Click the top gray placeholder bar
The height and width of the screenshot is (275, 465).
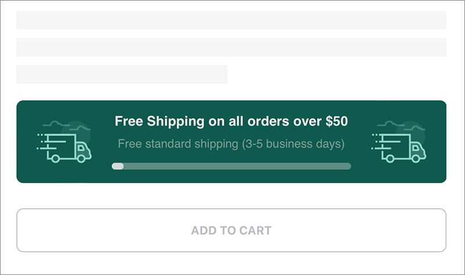pyautogui.click(x=231, y=20)
